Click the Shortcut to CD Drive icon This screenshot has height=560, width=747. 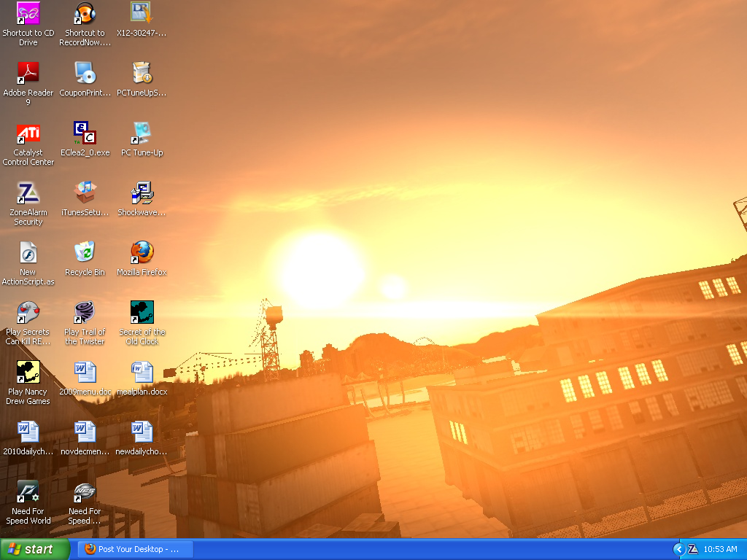[28, 13]
